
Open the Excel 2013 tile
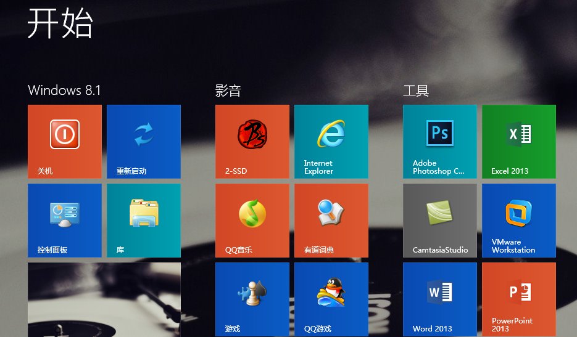519,142
